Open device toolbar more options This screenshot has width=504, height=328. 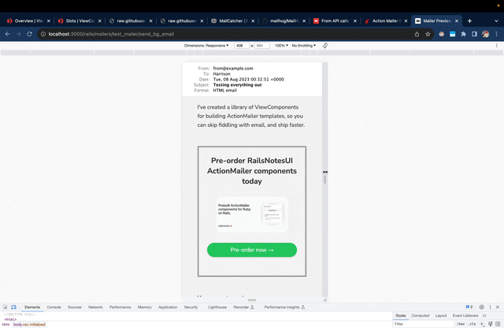coord(497,46)
